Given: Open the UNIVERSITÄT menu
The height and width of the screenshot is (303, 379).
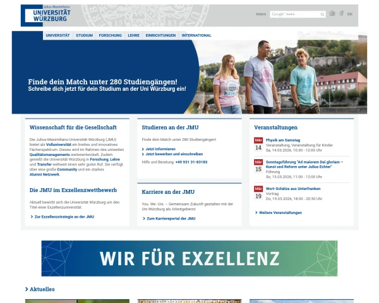Looking at the screenshot, I should [57, 35].
